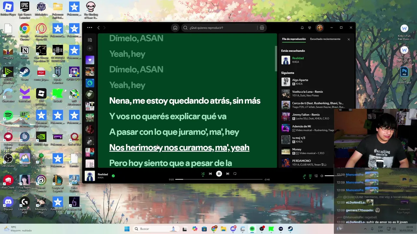Jump to lyric 'A pasar con lo que juramo'
This screenshot has height=234, width=417.
(174, 132)
